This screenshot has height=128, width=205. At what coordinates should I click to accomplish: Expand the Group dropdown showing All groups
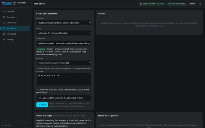click(64, 33)
